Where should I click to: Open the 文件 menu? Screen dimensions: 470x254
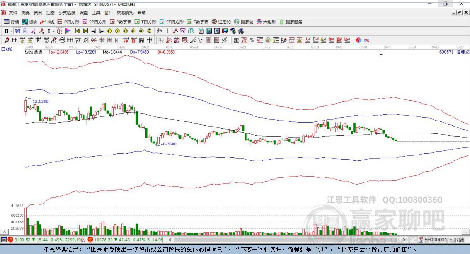point(13,12)
